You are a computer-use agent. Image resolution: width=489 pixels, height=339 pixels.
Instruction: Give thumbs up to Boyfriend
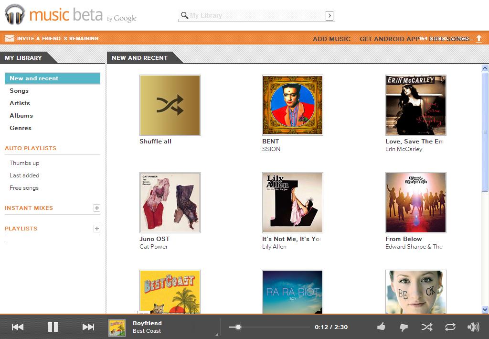coord(381,327)
